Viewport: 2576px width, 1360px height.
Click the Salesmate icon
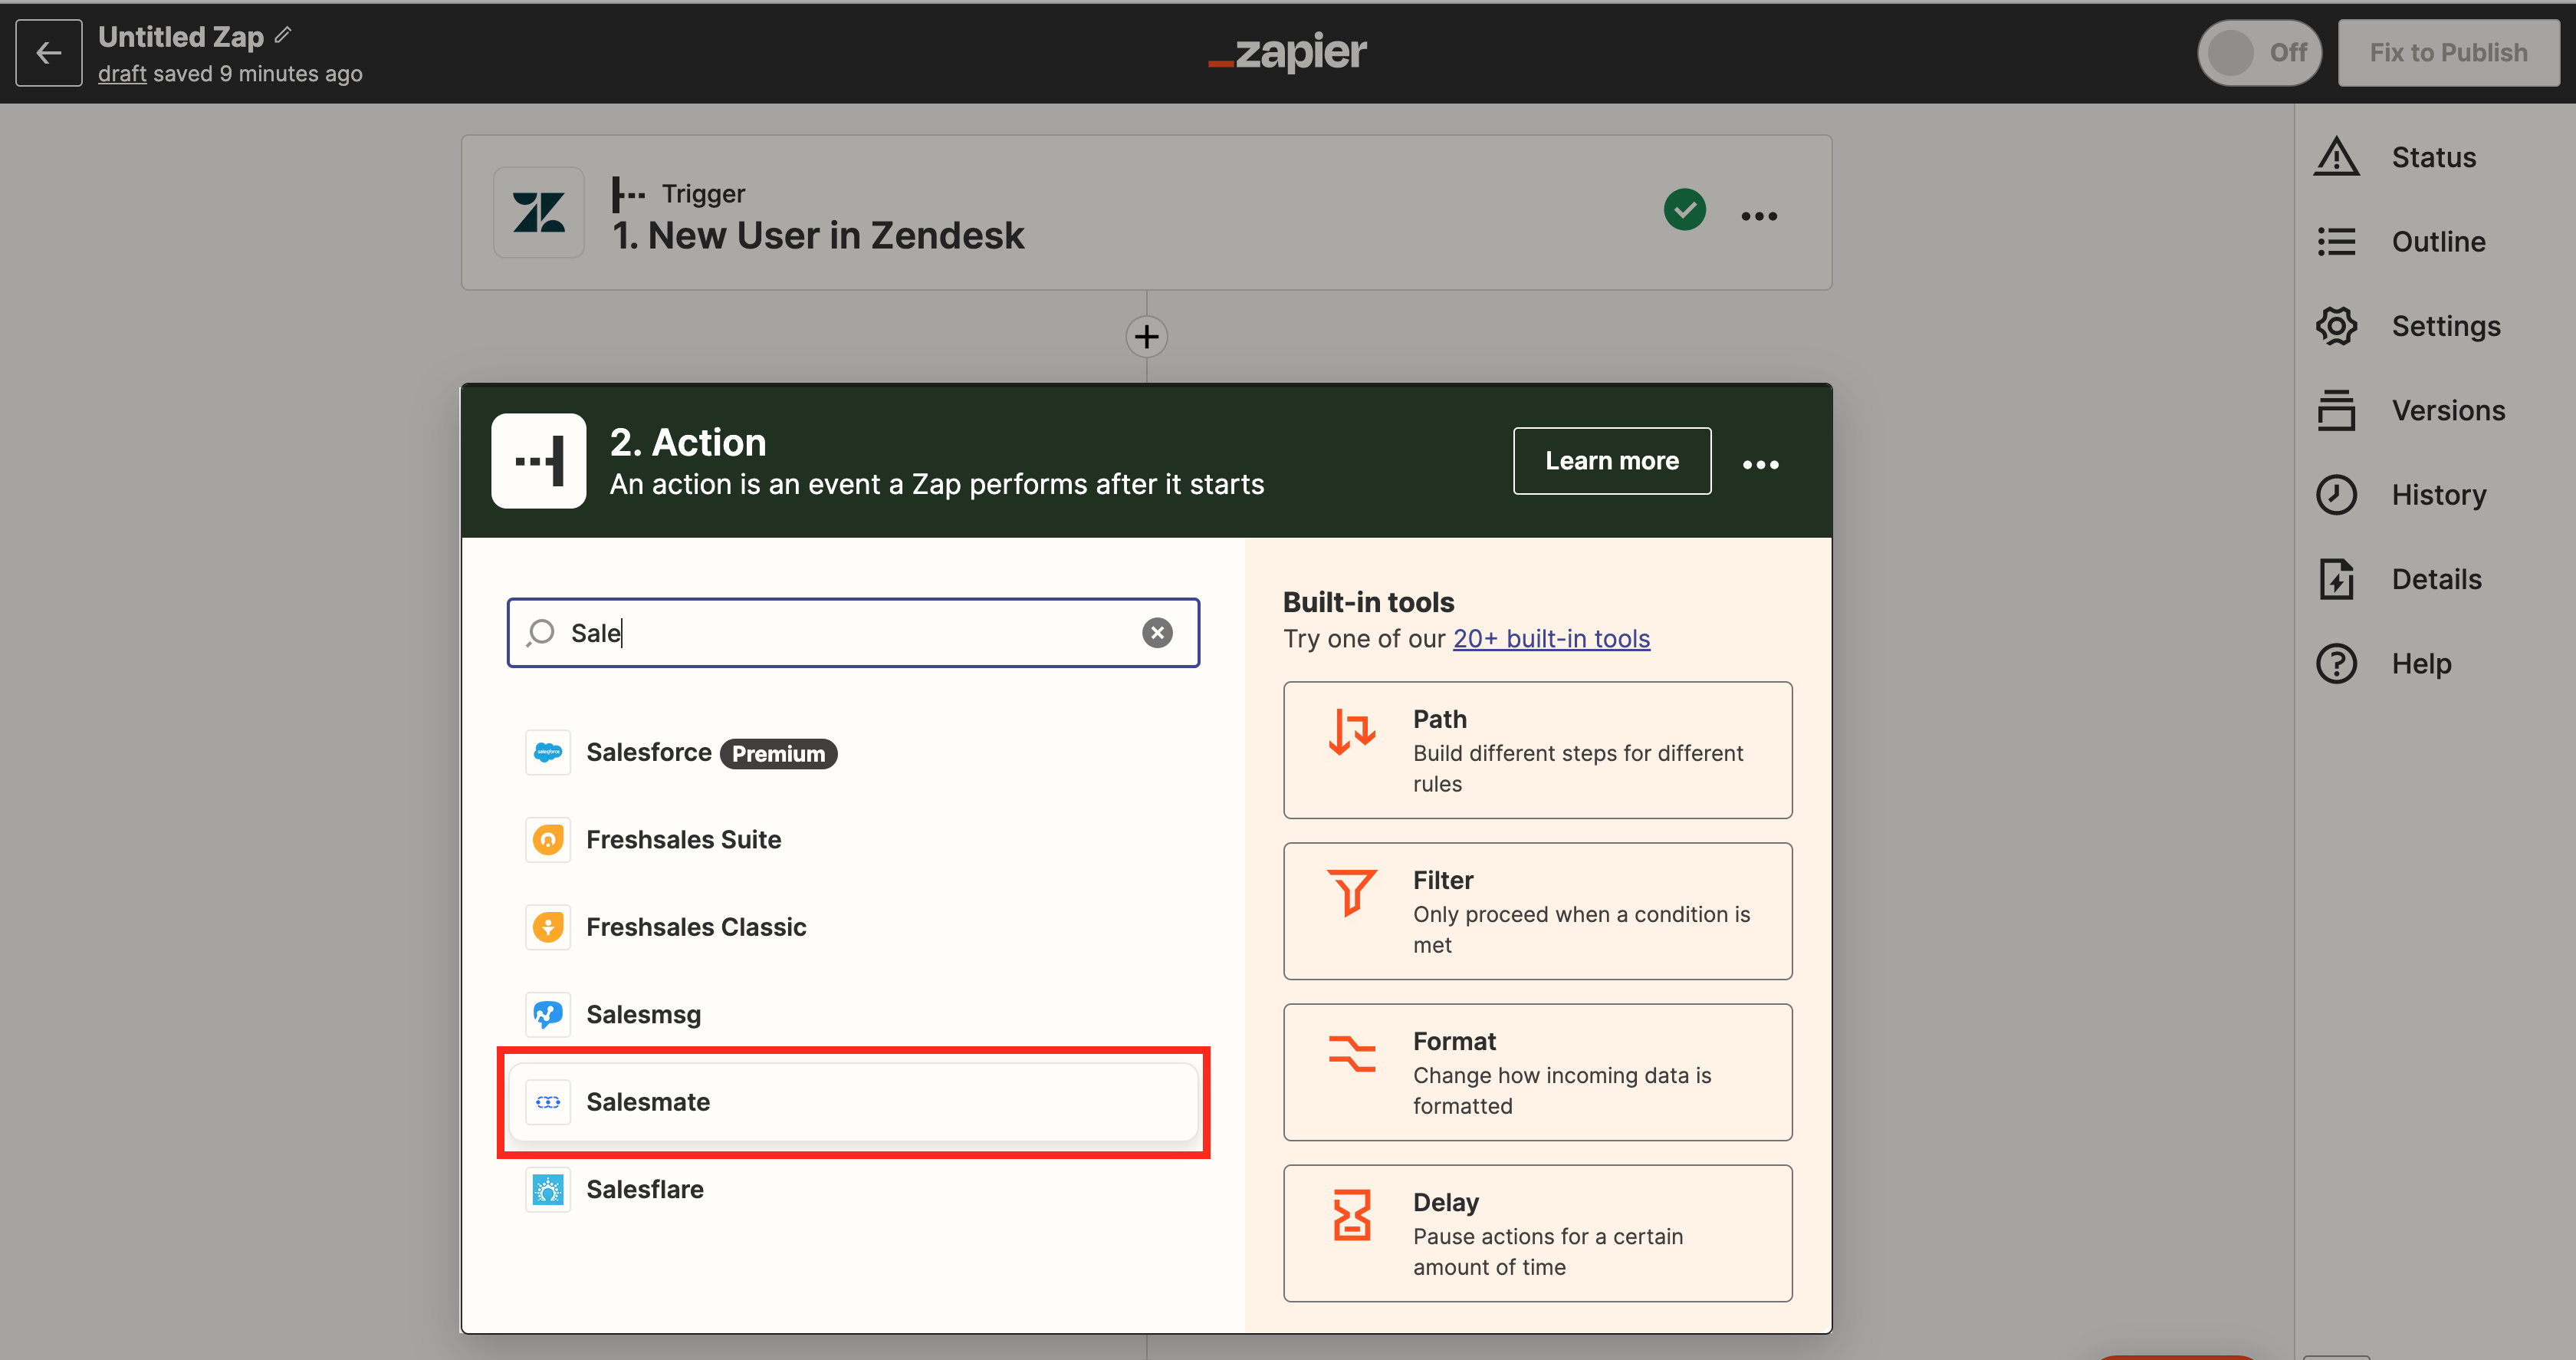coord(548,1102)
